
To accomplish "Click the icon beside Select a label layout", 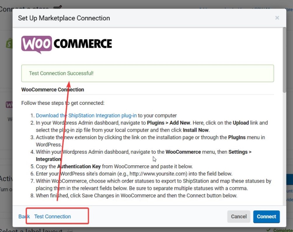I will pos(69,231).
